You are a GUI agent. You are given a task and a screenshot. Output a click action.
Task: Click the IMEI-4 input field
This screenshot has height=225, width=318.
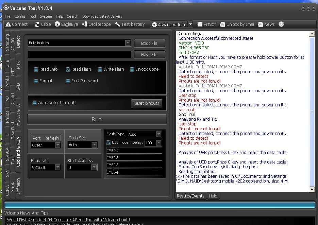tap(134, 172)
